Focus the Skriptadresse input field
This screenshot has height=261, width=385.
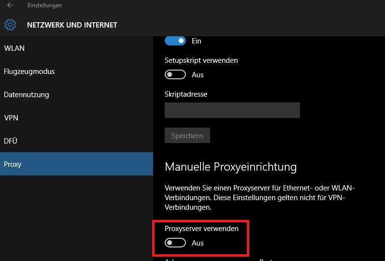(232, 110)
